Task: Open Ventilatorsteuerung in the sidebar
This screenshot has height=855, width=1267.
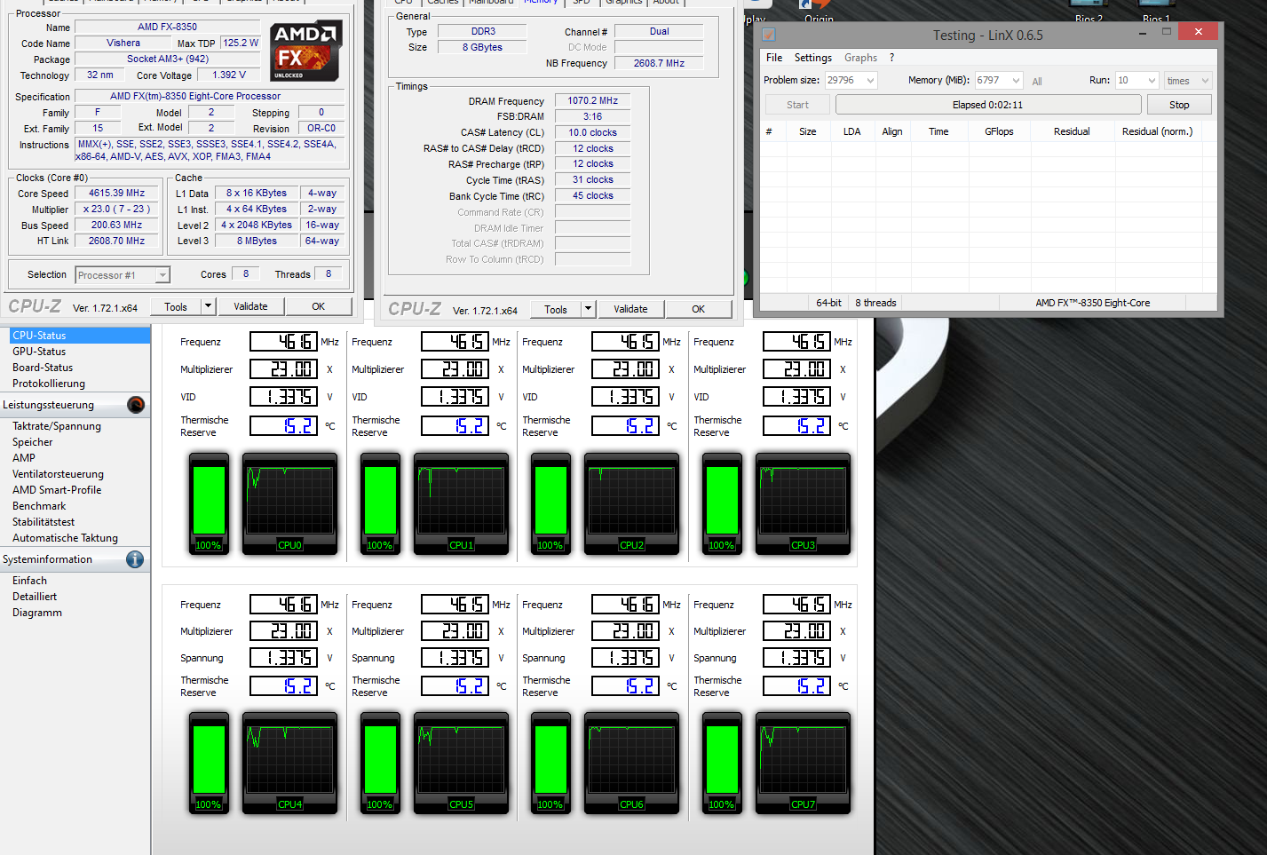Action: 58,474
